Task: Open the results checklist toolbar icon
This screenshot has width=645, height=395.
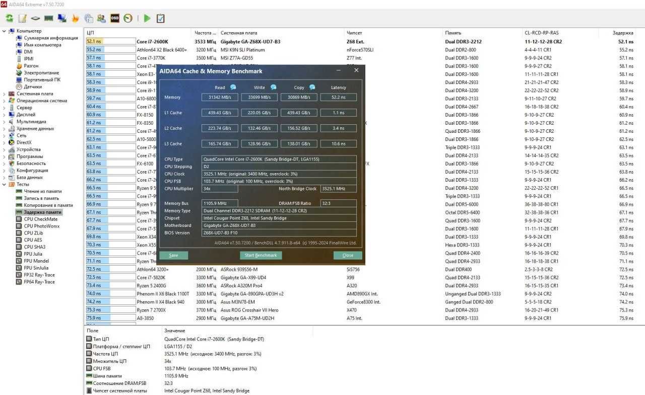Action: click(x=160, y=19)
